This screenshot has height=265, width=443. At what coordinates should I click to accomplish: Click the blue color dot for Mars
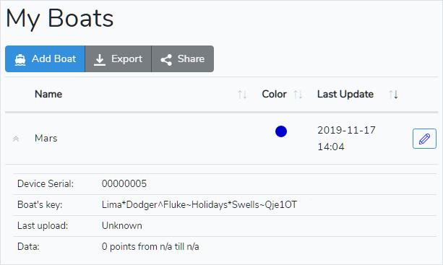pyautogui.click(x=281, y=131)
